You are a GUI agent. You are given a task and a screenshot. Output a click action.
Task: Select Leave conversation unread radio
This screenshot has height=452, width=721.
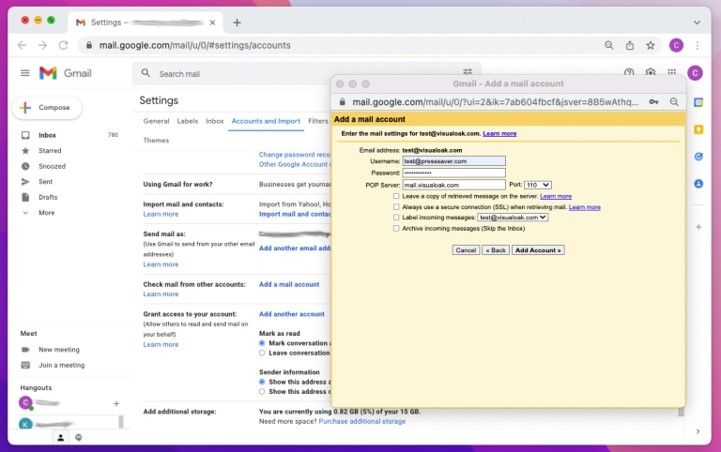262,353
